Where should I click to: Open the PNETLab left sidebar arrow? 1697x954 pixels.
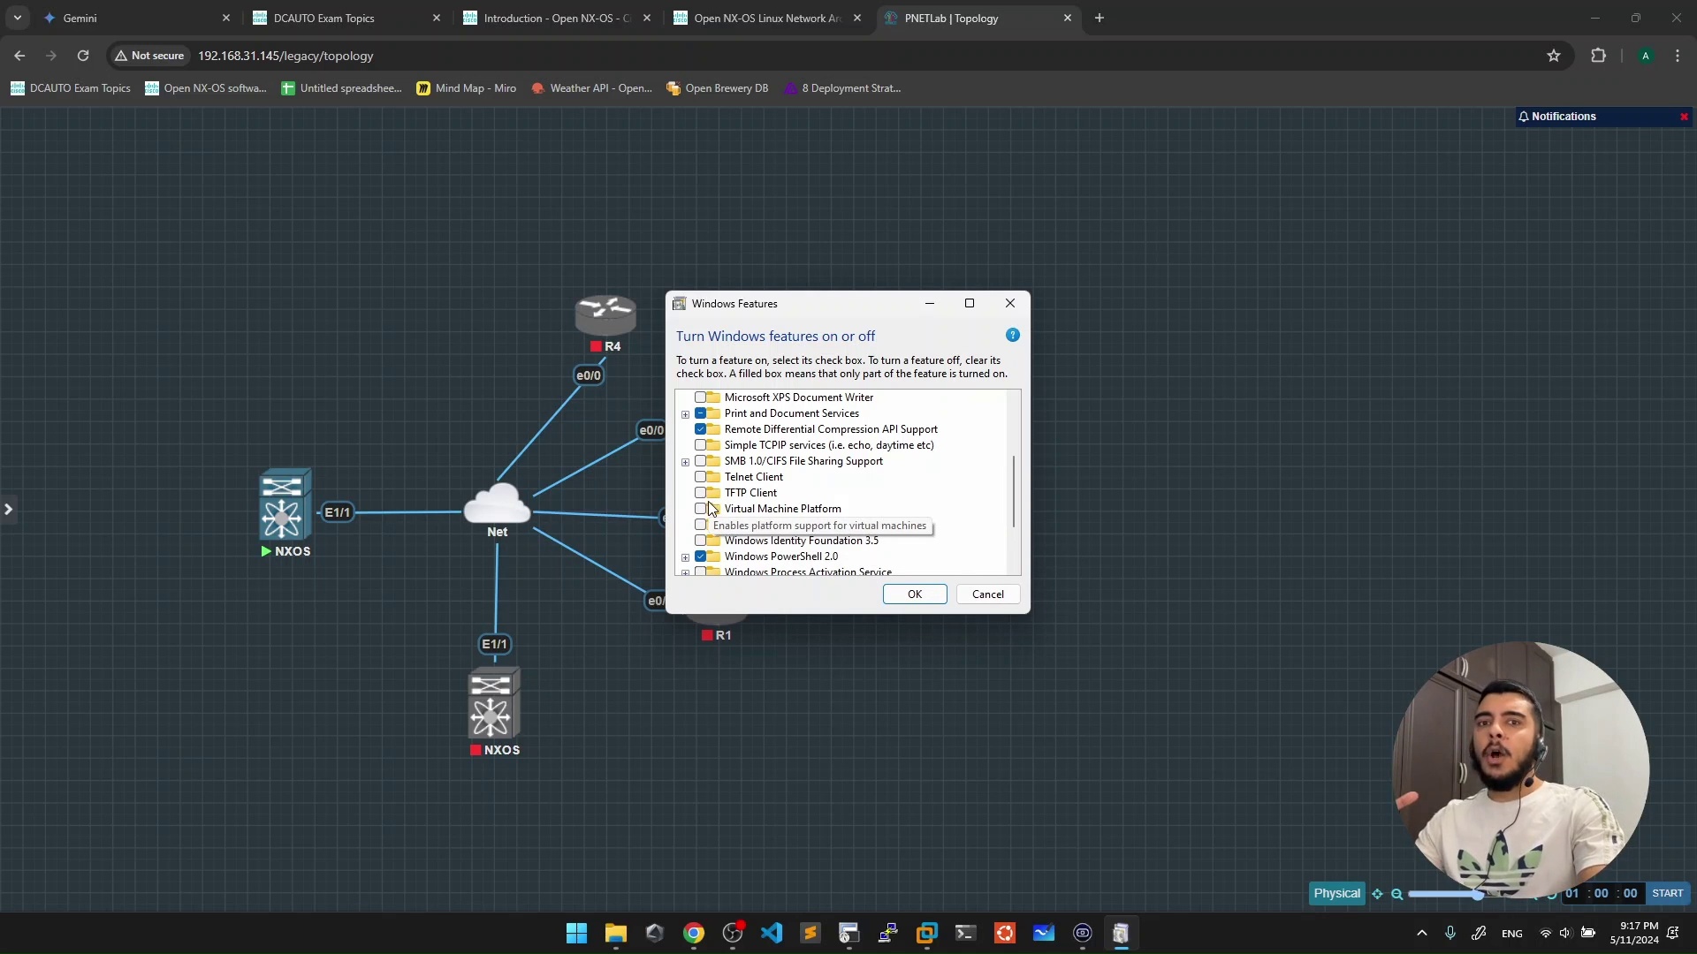[8, 509]
